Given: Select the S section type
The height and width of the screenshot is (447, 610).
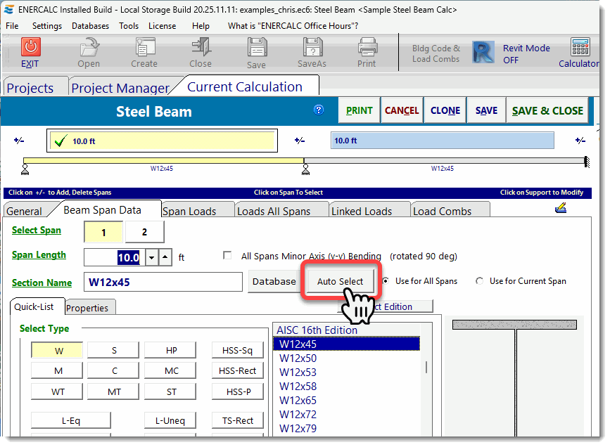Looking at the screenshot, I should point(113,350).
